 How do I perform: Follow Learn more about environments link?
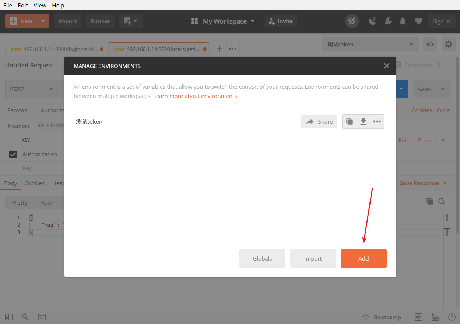click(x=195, y=96)
